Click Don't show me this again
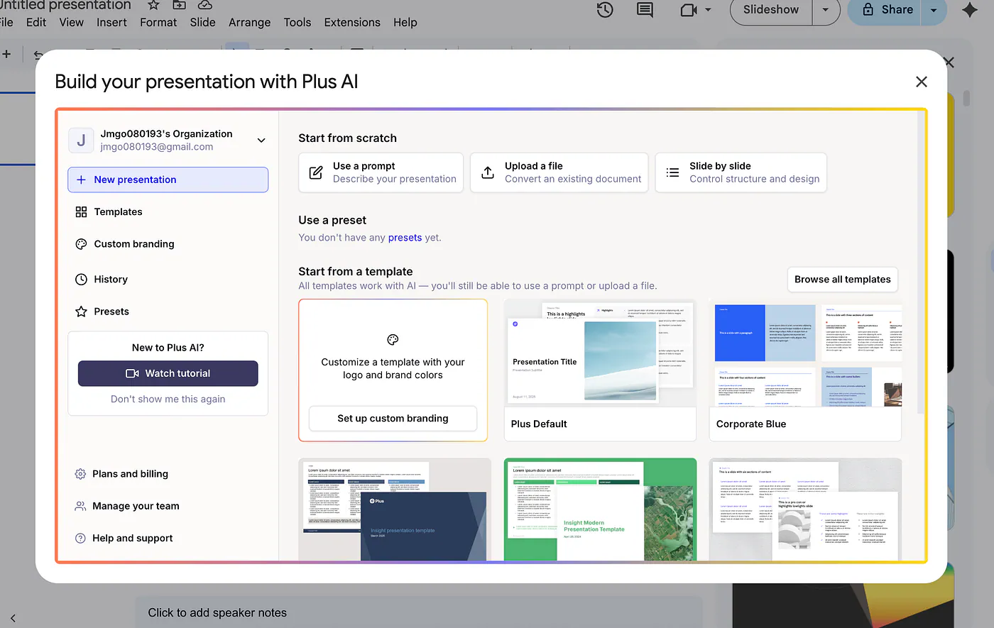Image resolution: width=994 pixels, height=628 pixels. point(168,399)
